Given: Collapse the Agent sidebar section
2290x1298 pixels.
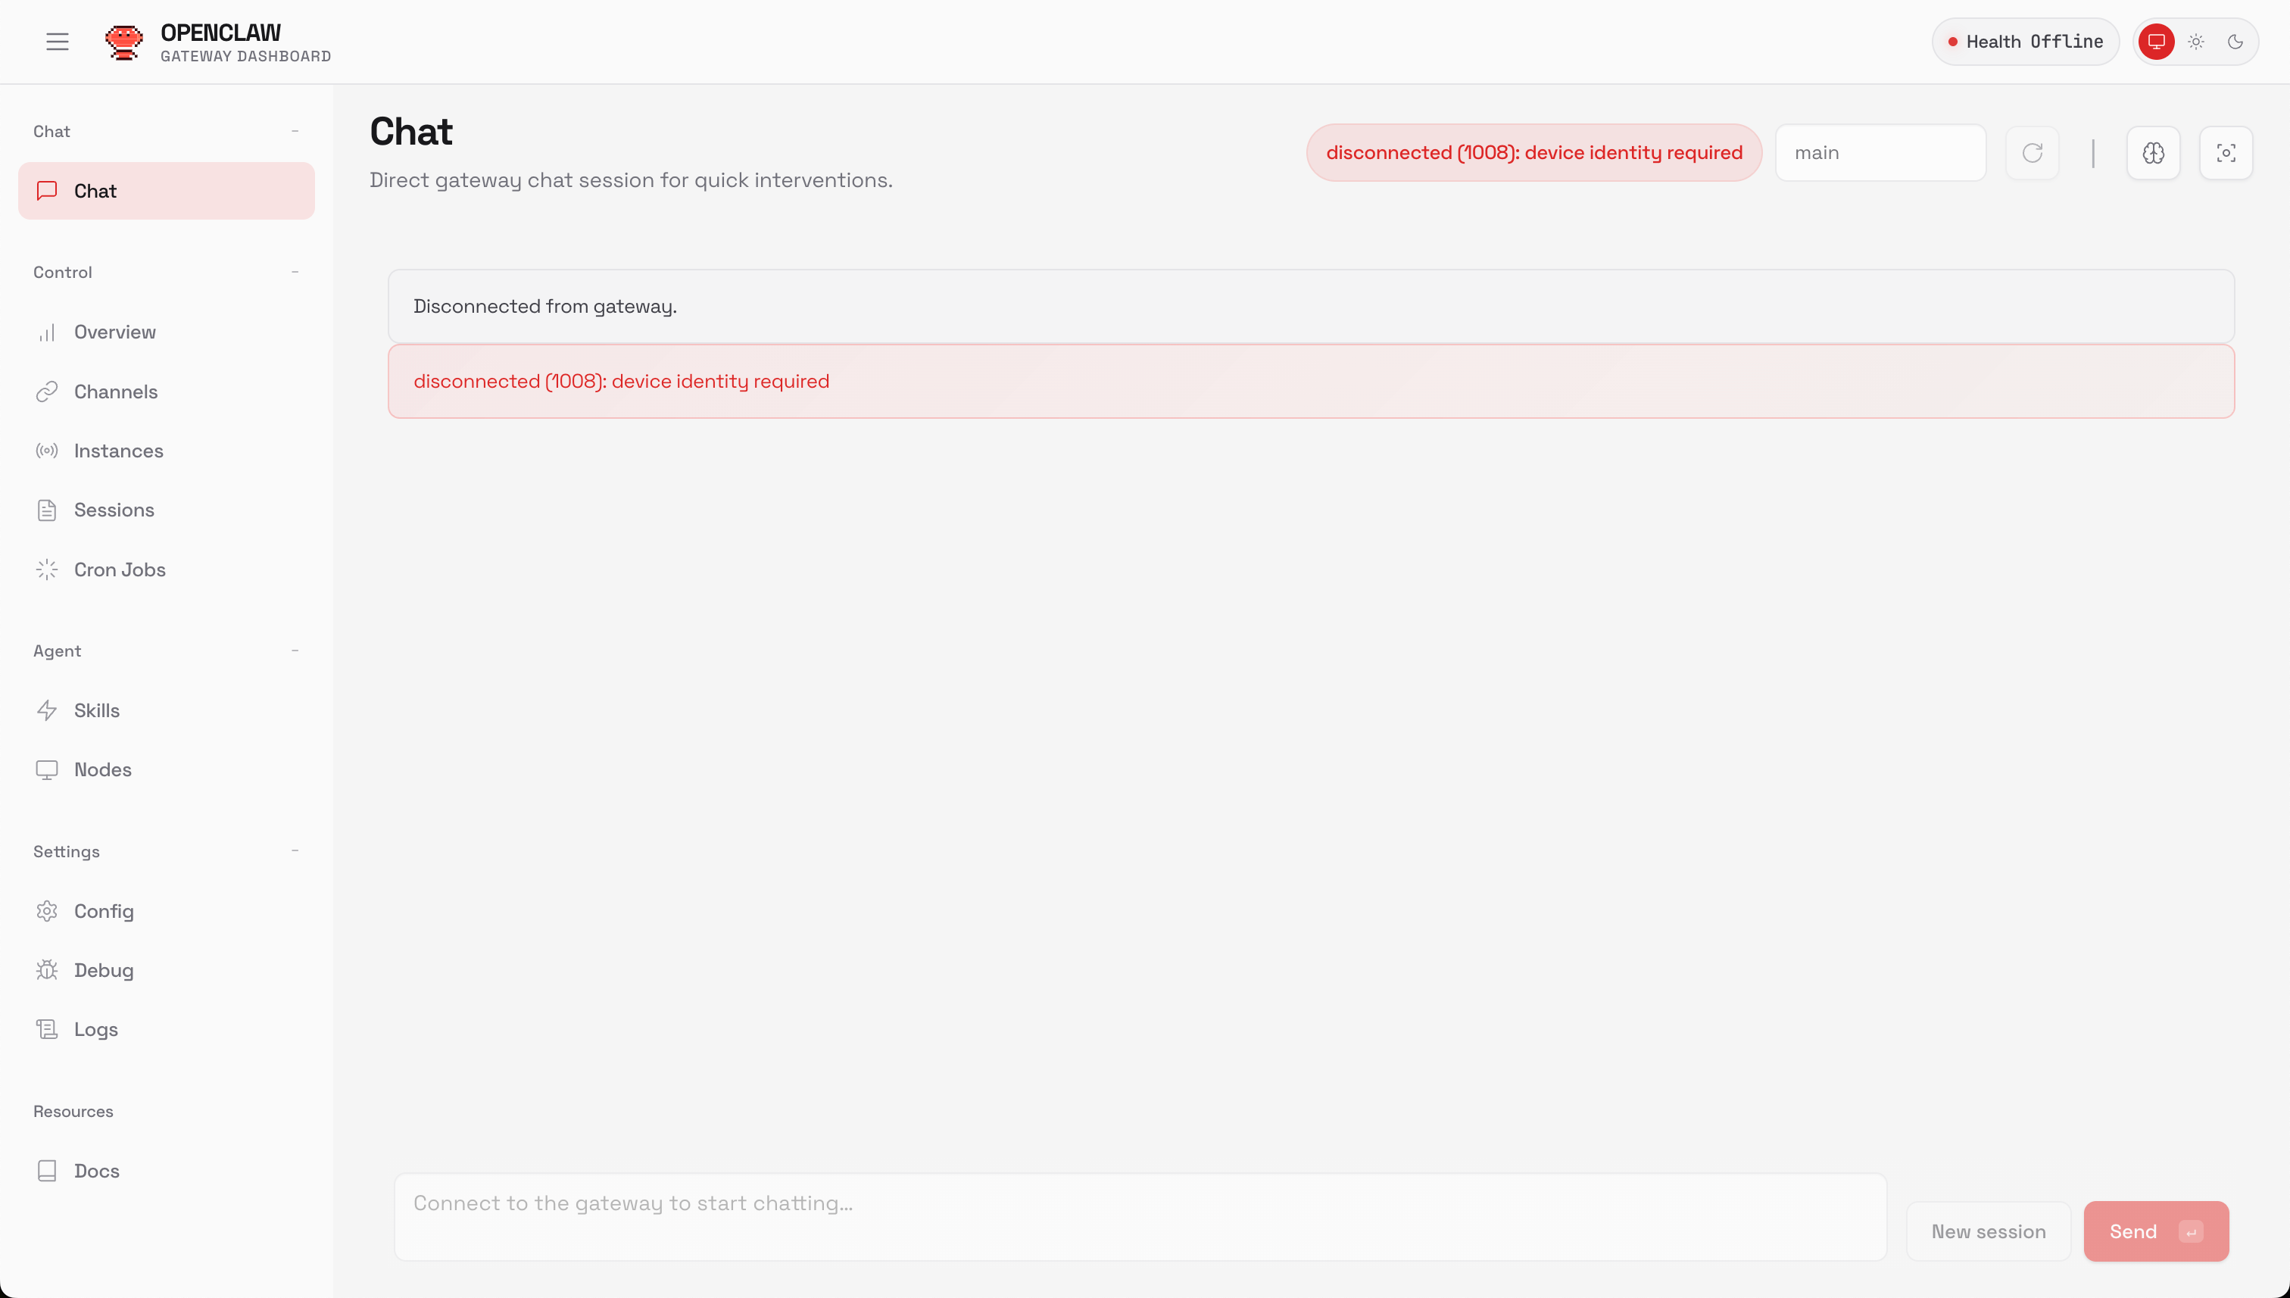Looking at the screenshot, I should [294, 651].
